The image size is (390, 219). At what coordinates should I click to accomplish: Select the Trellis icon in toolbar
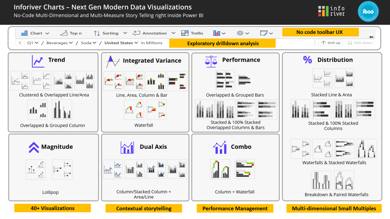(x=192, y=33)
